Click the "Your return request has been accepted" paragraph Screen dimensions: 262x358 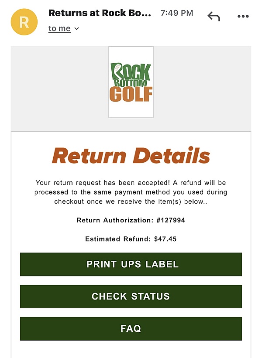tap(131, 192)
